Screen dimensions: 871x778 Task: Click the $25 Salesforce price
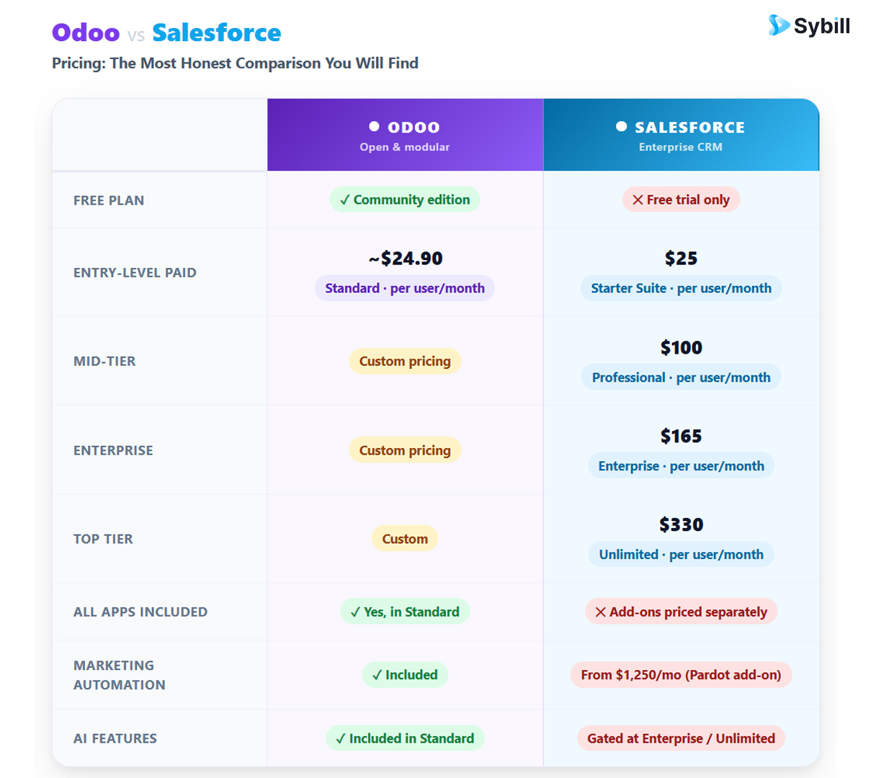pyautogui.click(x=681, y=258)
